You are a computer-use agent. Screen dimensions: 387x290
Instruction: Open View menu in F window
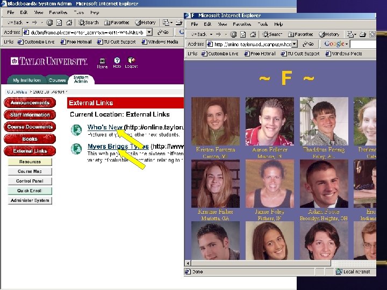(x=222, y=24)
